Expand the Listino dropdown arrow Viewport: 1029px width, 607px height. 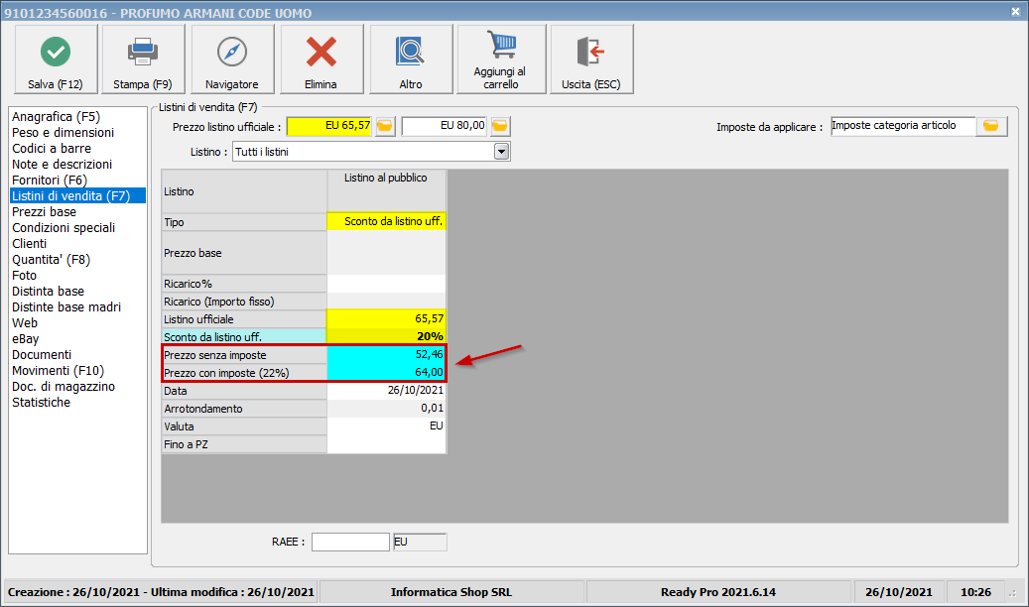(x=501, y=152)
